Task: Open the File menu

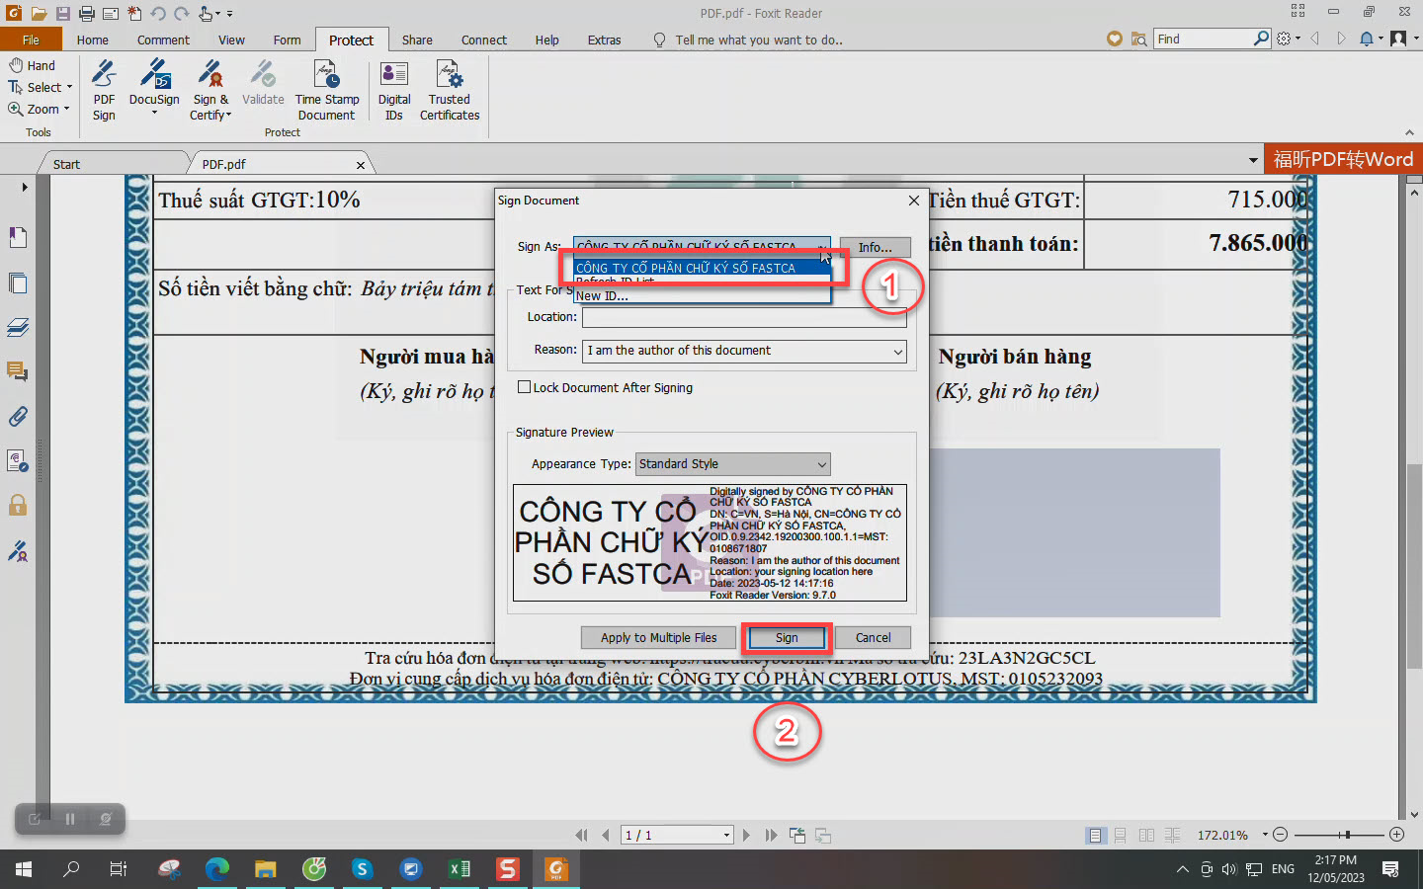Action: click(x=31, y=40)
